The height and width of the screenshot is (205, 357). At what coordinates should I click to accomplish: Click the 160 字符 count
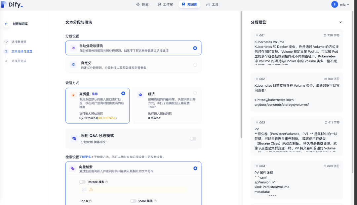click(332, 79)
